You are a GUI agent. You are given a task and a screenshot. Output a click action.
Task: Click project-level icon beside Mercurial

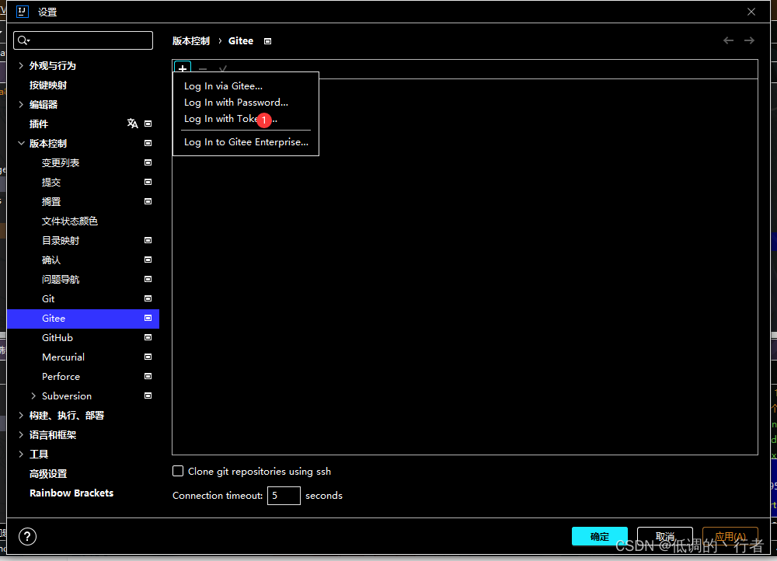(x=148, y=357)
